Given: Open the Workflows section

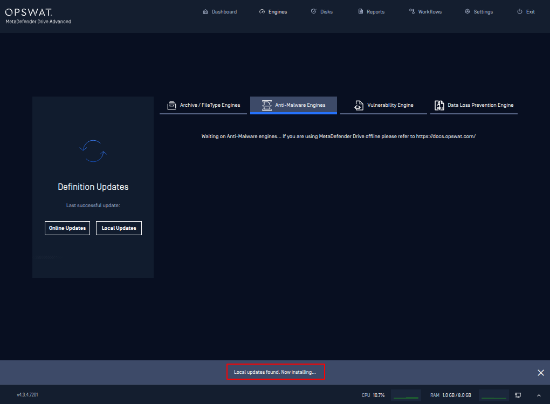Looking at the screenshot, I should [425, 12].
